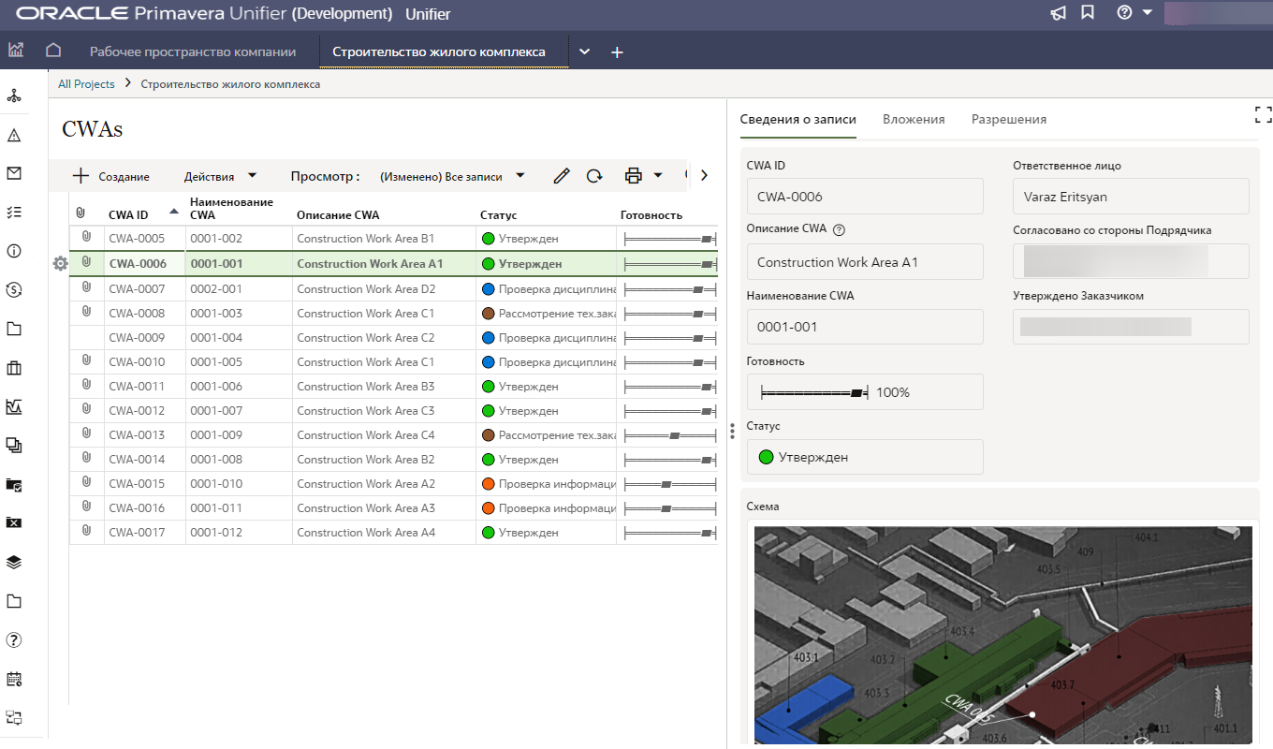Click the announcements megaphone icon
The height and width of the screenshot is (749, 1273).
1058,13
